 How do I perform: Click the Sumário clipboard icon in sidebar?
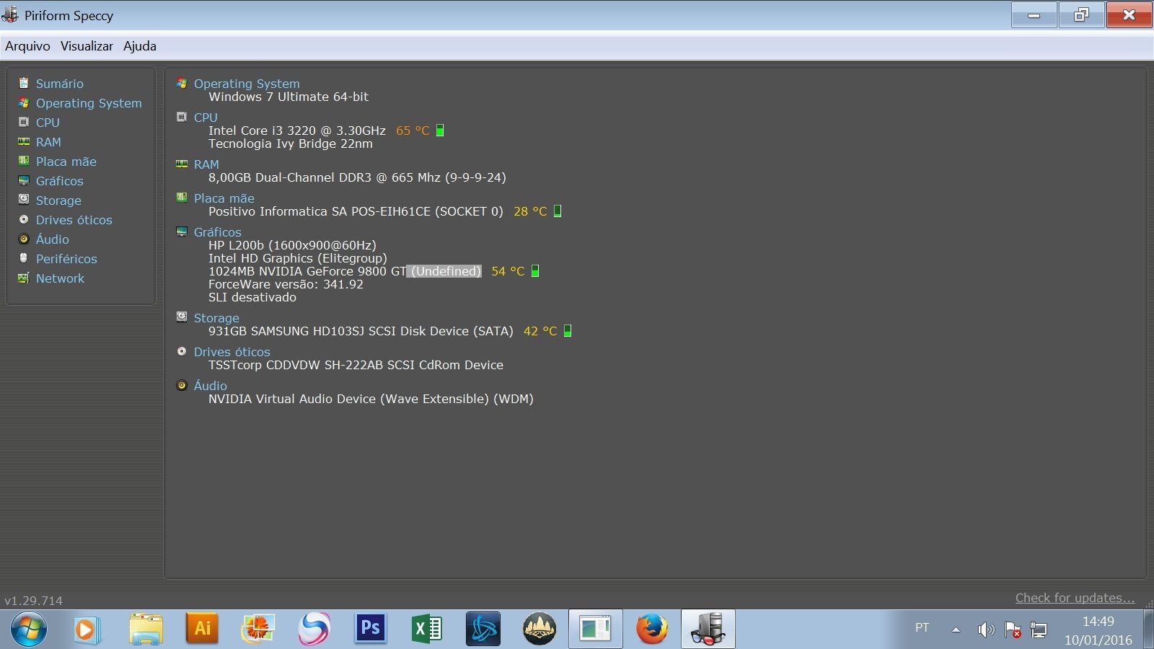(x=24, y=83)
